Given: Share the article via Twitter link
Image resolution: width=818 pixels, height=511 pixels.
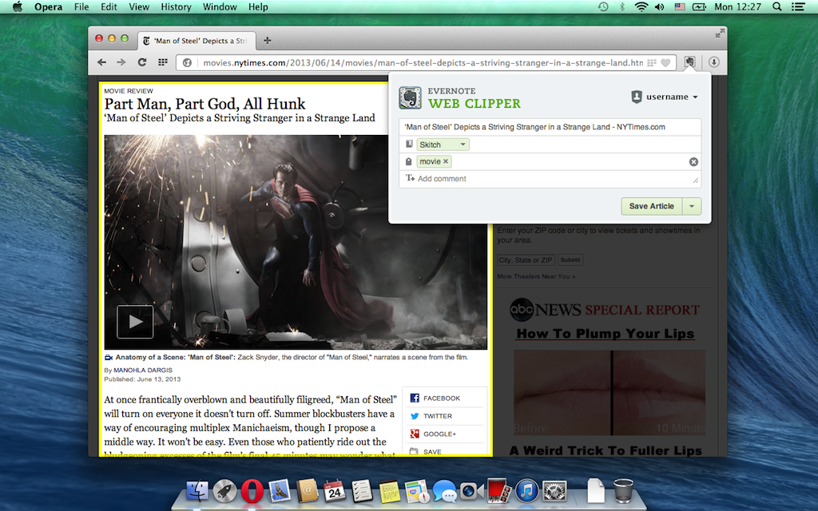Looking at the screenshot, I should 437,416.
